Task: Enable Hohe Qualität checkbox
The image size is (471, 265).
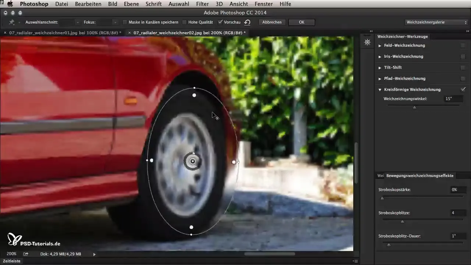Action: click(184, 22)
